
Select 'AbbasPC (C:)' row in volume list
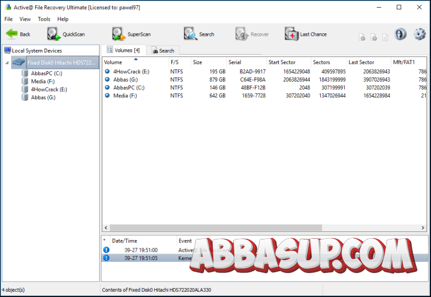(264, 87)
